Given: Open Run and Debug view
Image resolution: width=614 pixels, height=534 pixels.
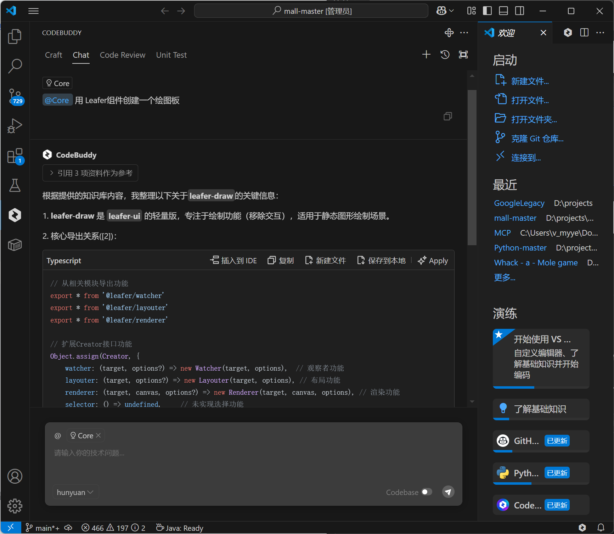Looking at the screenshot, I should pos(15,126).
